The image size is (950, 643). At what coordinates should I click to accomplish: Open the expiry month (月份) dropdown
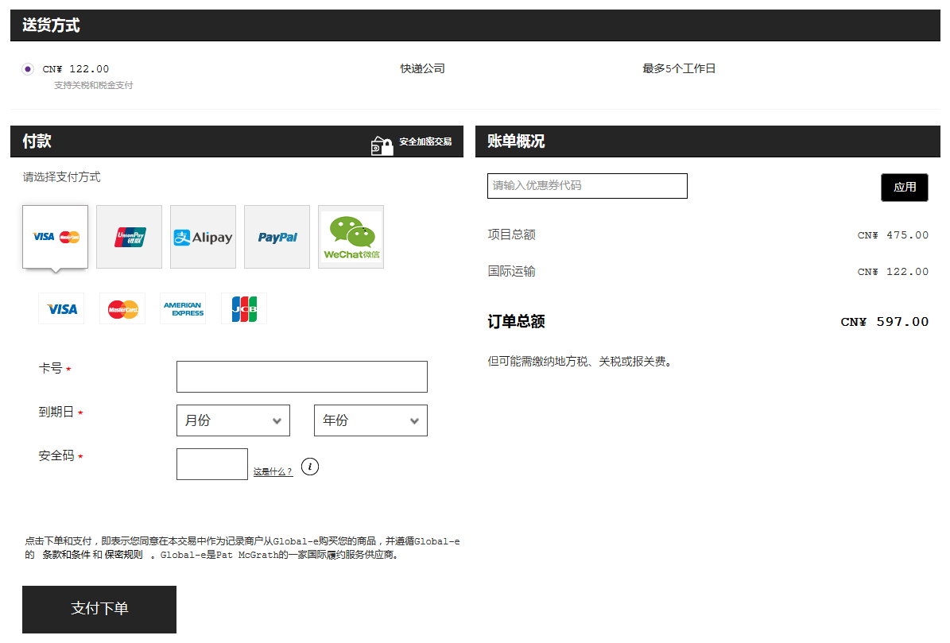point(233,420)
